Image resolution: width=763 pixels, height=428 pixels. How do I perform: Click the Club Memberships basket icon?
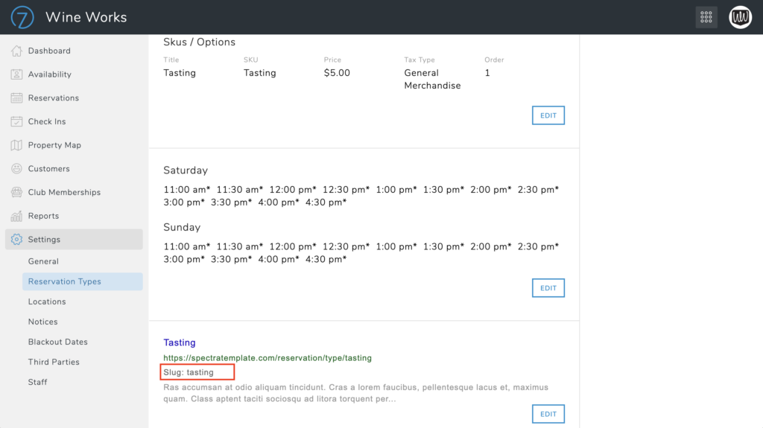16,192
